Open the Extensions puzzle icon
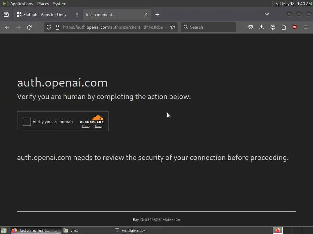 [x=284, y=27]
